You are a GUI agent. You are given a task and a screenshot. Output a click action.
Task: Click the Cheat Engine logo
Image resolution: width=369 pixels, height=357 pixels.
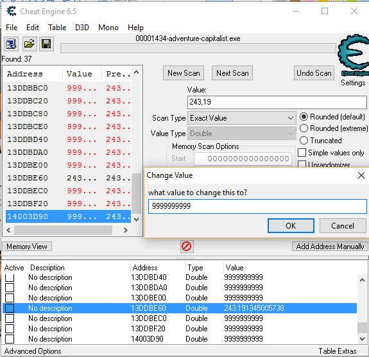coord(354,55)
